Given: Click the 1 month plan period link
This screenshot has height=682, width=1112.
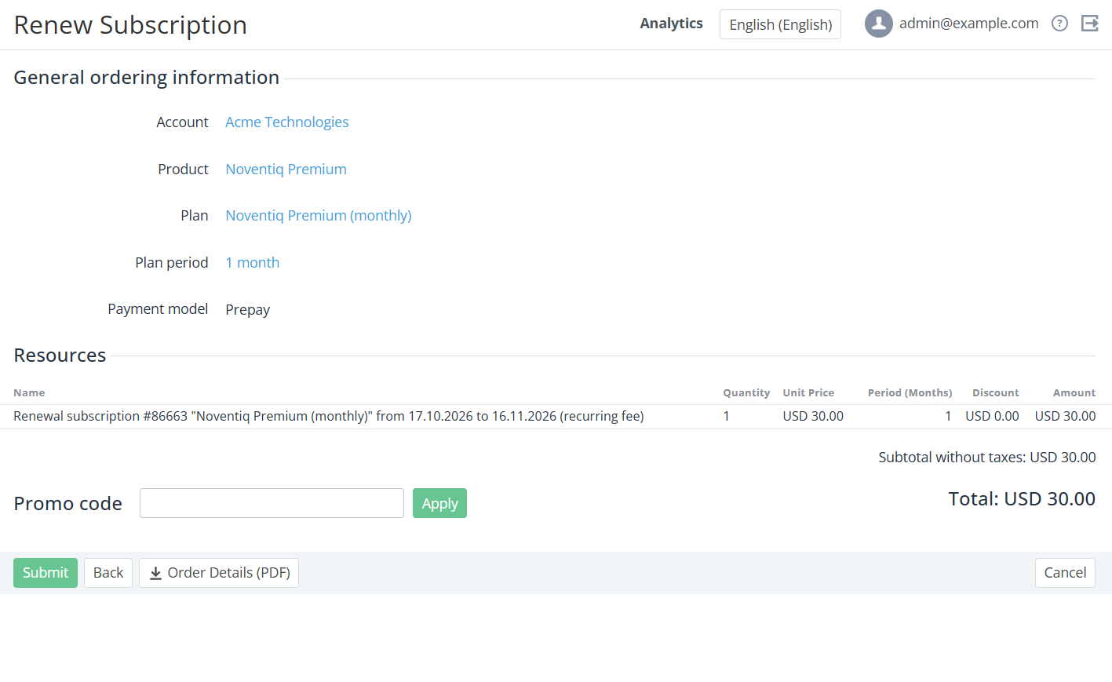Looking at the screenshot, I should (253, 263).
